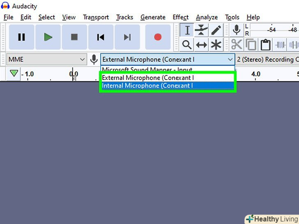Click the green Timeline Options triangle
The image size is (299, 224).
14,73
